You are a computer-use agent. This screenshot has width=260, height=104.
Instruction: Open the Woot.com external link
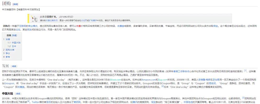[x=116, y=80]
